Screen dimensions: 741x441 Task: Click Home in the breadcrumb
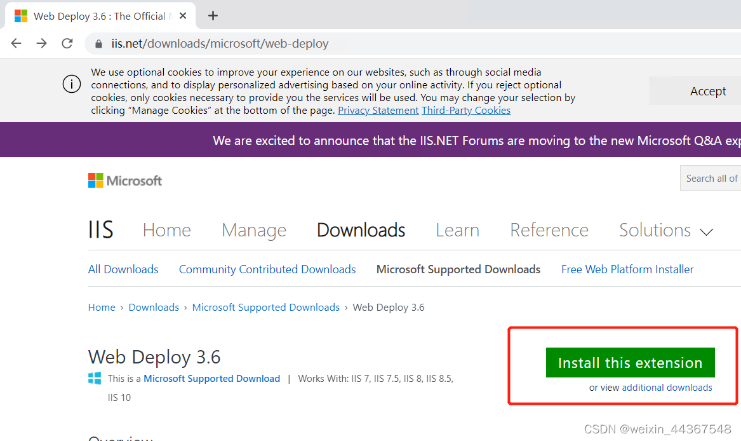tap(102, 307)
